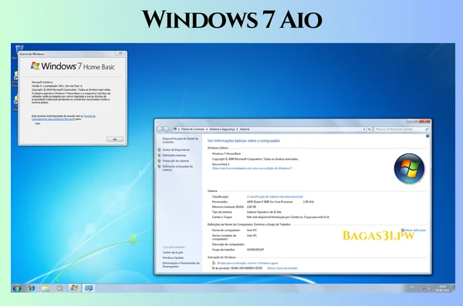Click the system classification not available link
Viewport: 463px width, 306px height.
click(275, 197)
